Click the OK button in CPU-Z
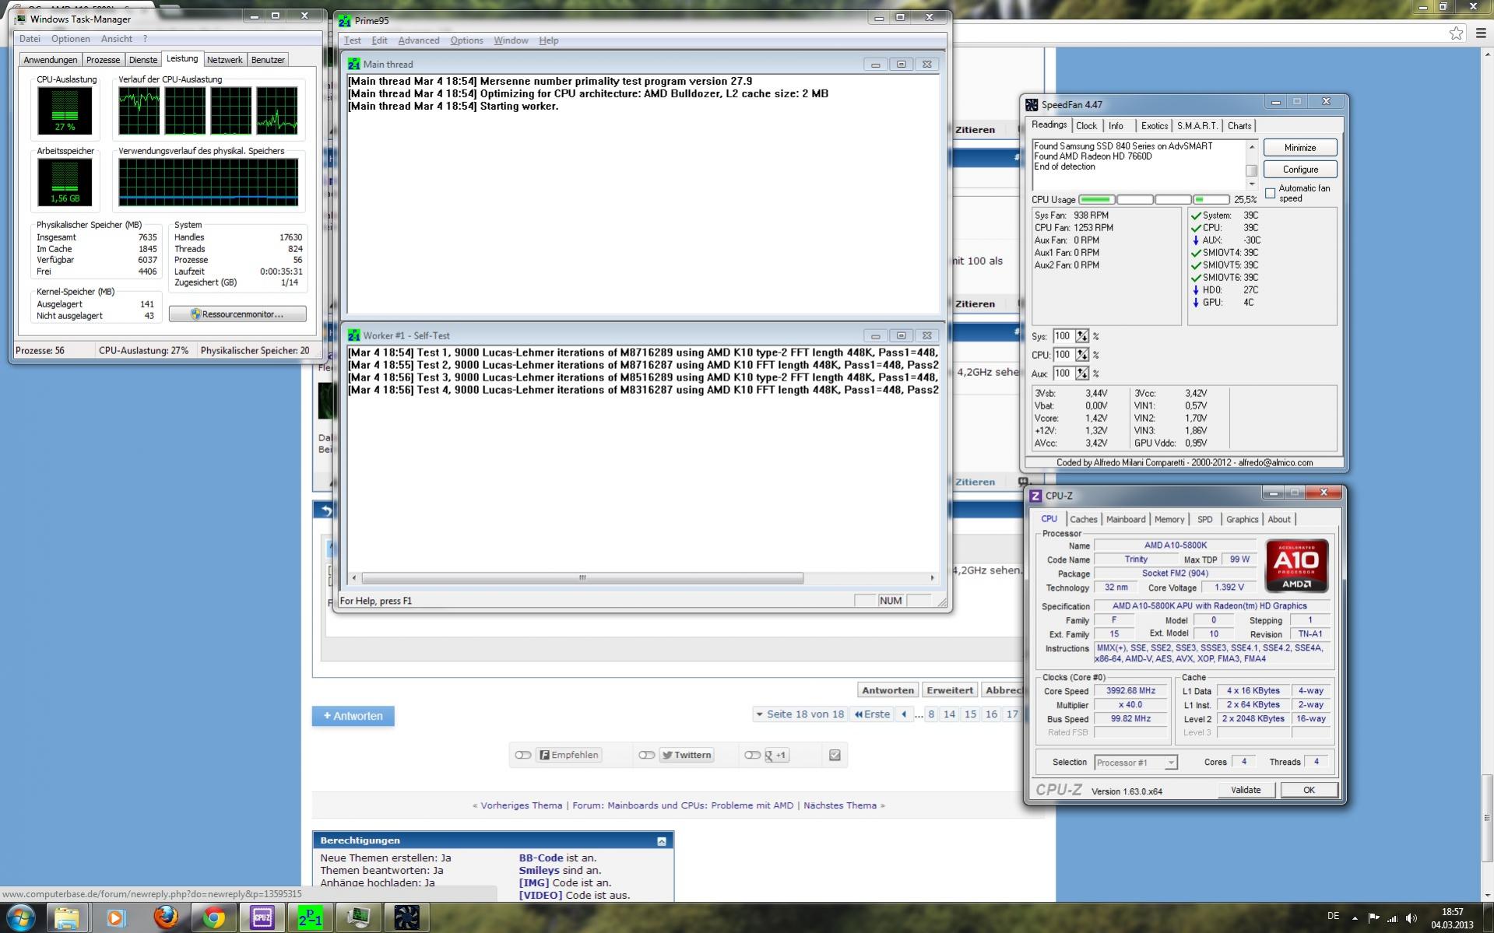The width and height of the screenshot is (1494, 933). pos(1309,790)
